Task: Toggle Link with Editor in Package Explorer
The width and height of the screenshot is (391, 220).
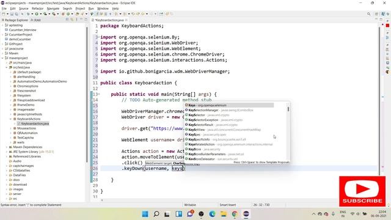Action: pos(72,20)
